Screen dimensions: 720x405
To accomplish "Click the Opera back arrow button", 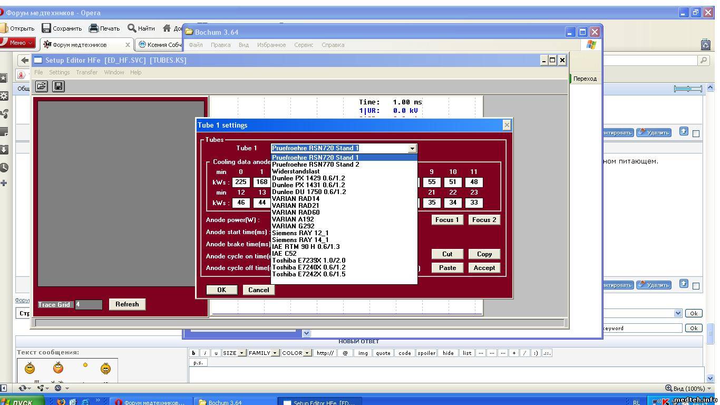I will click(x=24, y=60).
